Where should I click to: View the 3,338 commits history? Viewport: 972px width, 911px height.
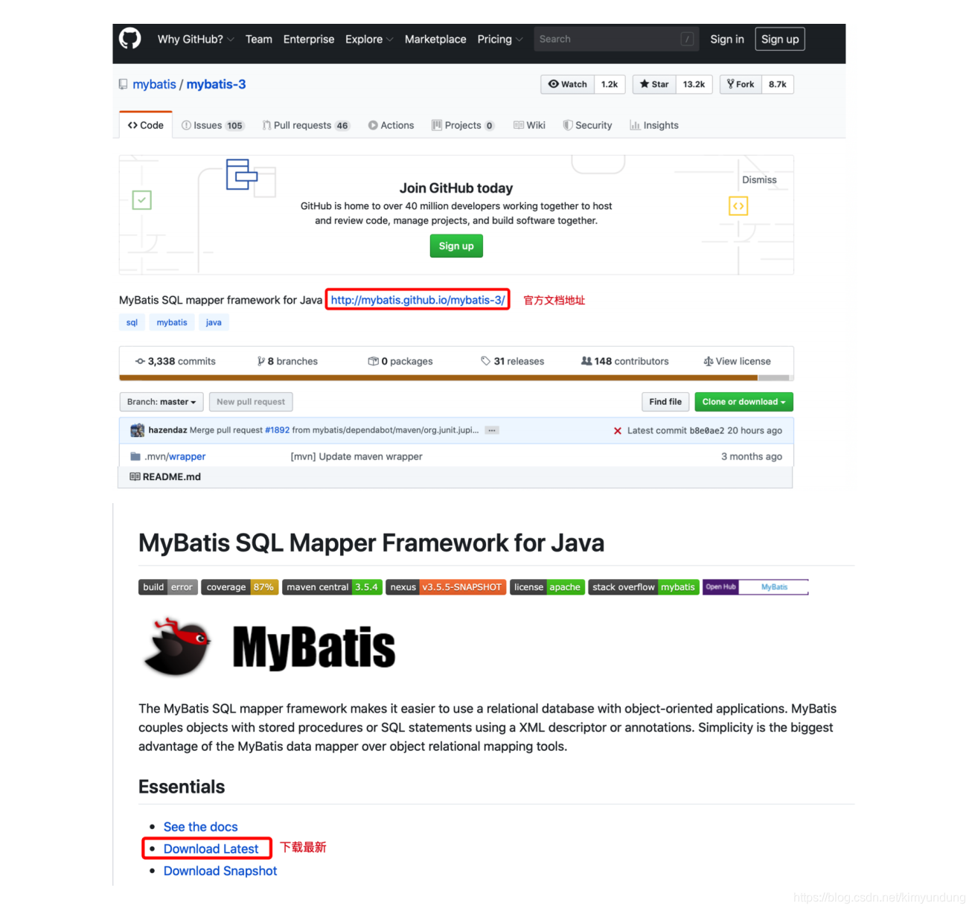tap(176, 361)
